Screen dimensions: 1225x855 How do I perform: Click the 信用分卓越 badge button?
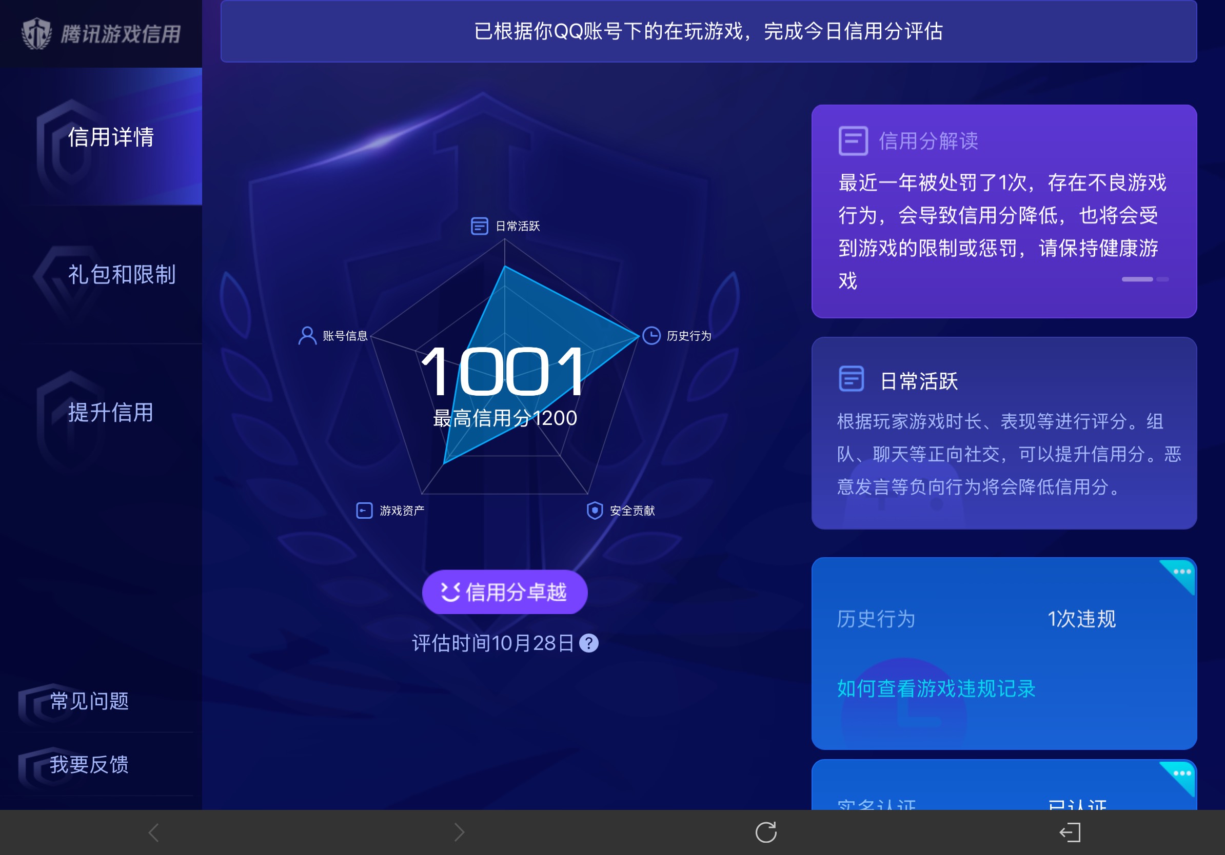[505, 592]
